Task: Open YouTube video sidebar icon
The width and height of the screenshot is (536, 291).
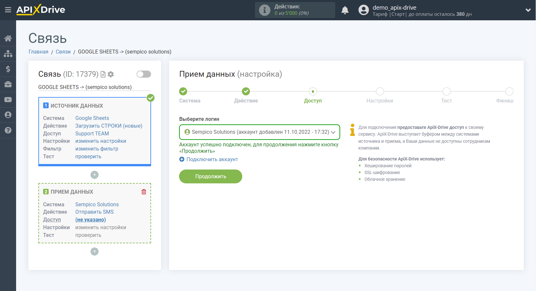Action: 8,100
